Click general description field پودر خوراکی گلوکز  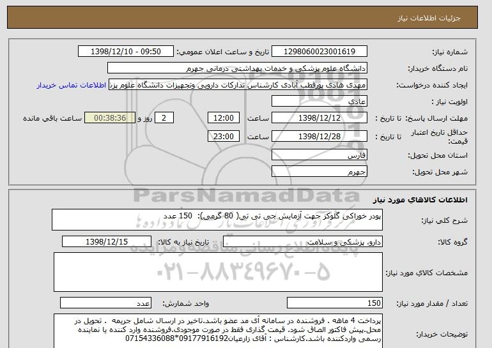pos(217,220)
